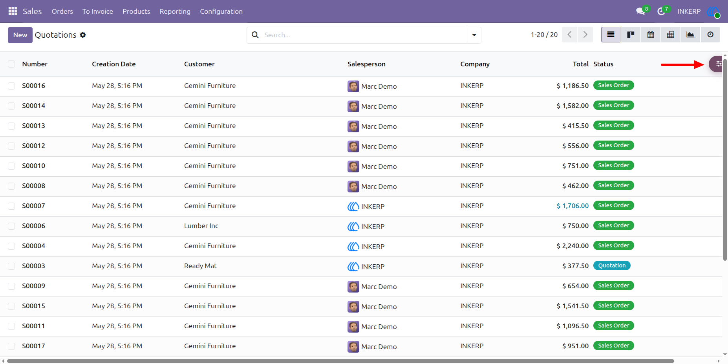Switch to graph view

pyautogui.click(x=690, y=35)
